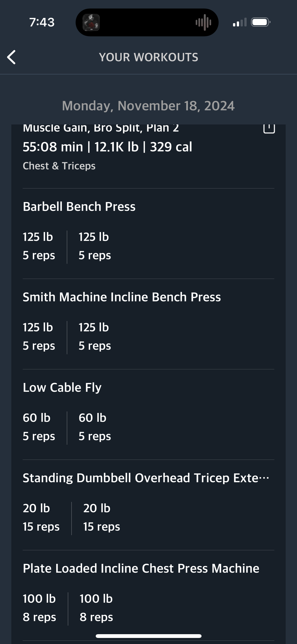
Task: Tap the first 125 lb Barbell Bench set
Action: click(x=39, y=246)
